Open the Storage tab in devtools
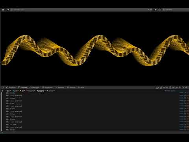 click(x=71, y=88)
